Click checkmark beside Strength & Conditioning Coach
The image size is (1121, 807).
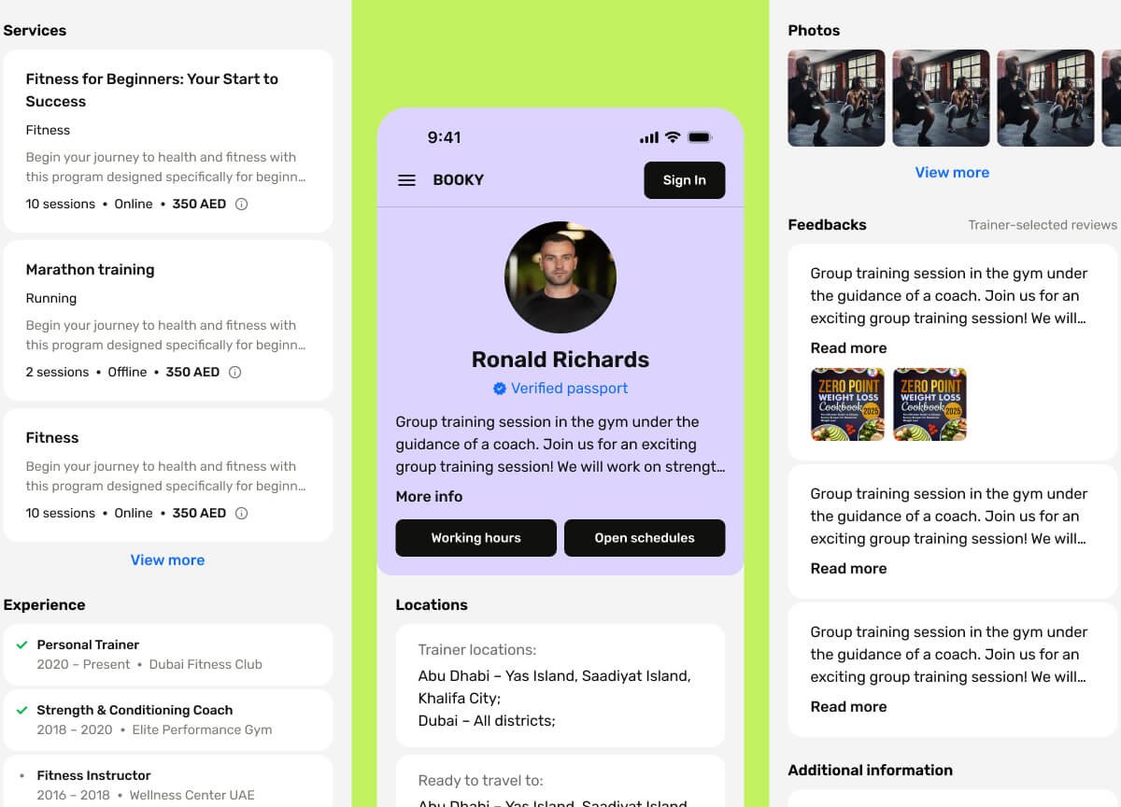tap(22, 710)
